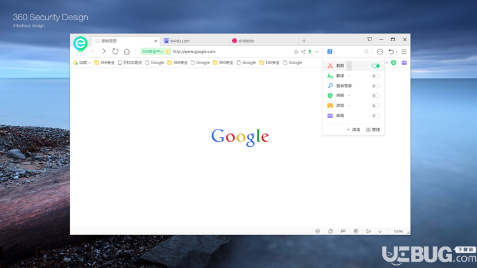Click the share icon in address bar

click(303, 51)
